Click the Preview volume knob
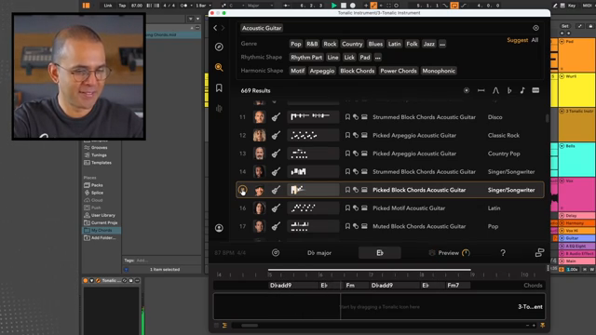Screen dimensions: 596x335 click(x=466, y=252)
